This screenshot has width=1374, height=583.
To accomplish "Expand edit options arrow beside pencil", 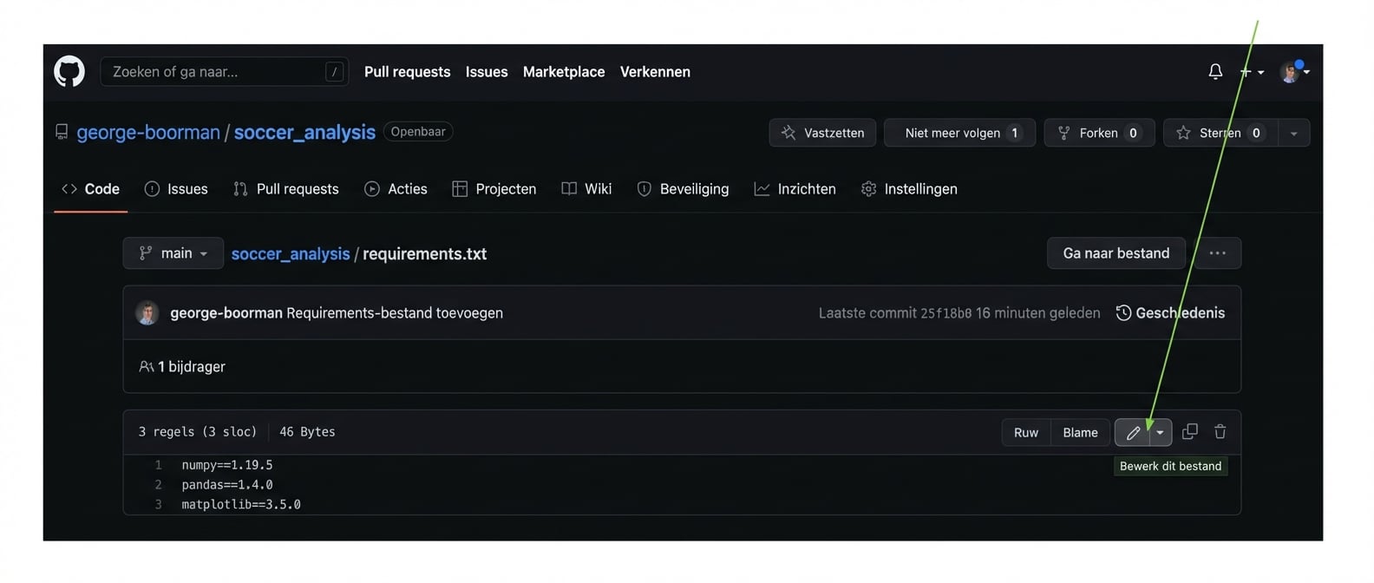I will (1161, 432).
